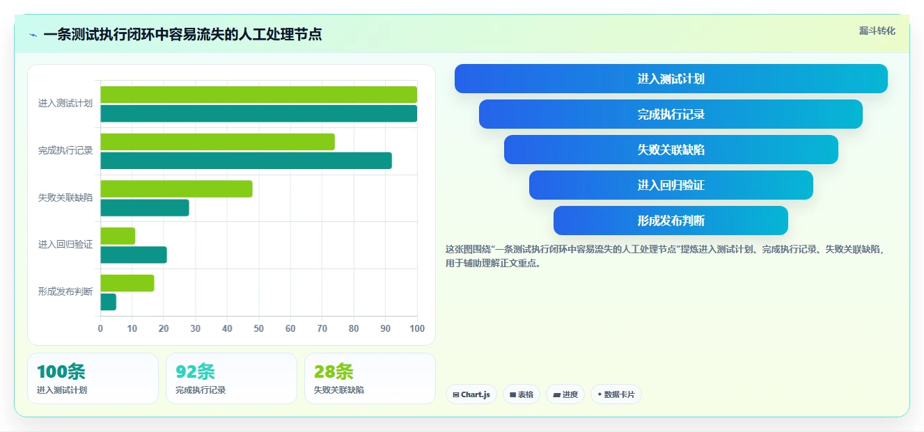Click the x-axis tick value 40

coord(227,329)
